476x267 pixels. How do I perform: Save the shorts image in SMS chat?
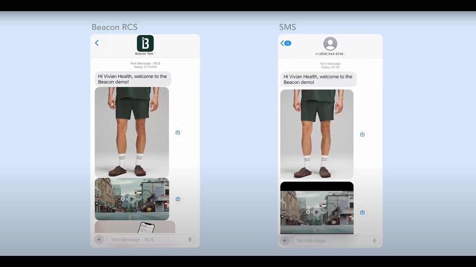click(362, 134)
